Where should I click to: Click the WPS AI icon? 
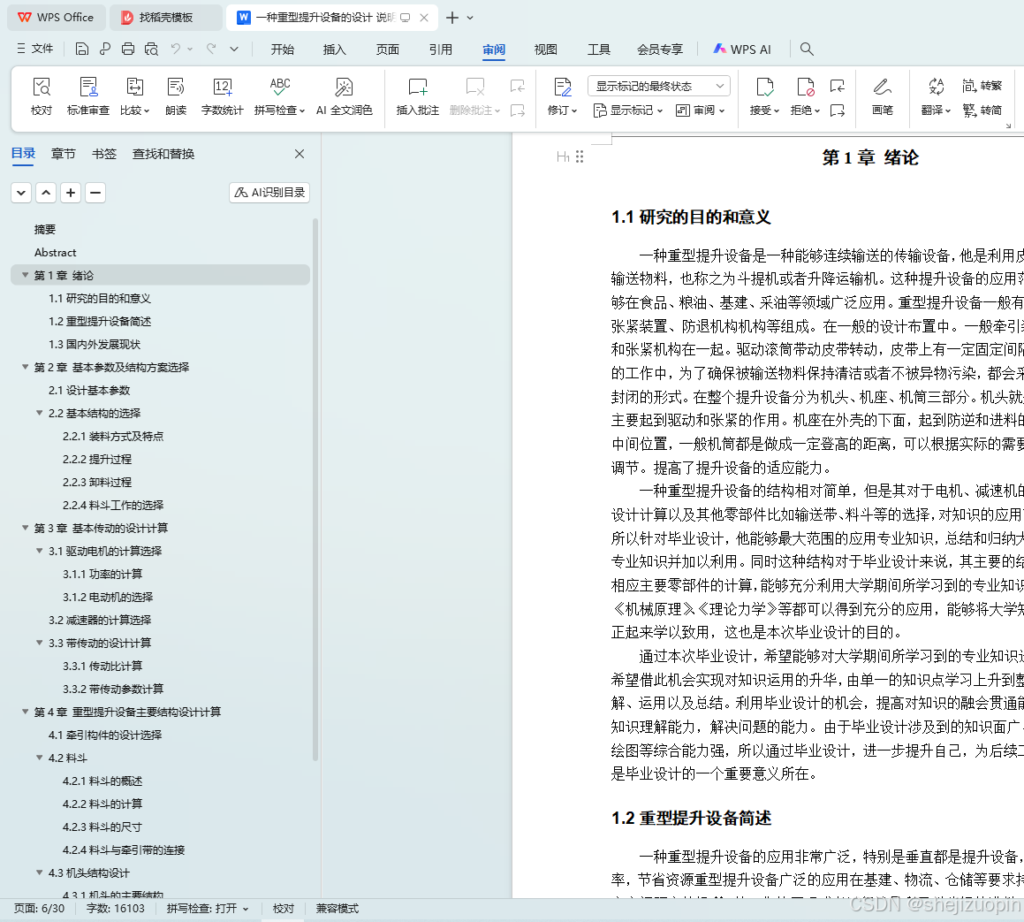pos(742,49)
